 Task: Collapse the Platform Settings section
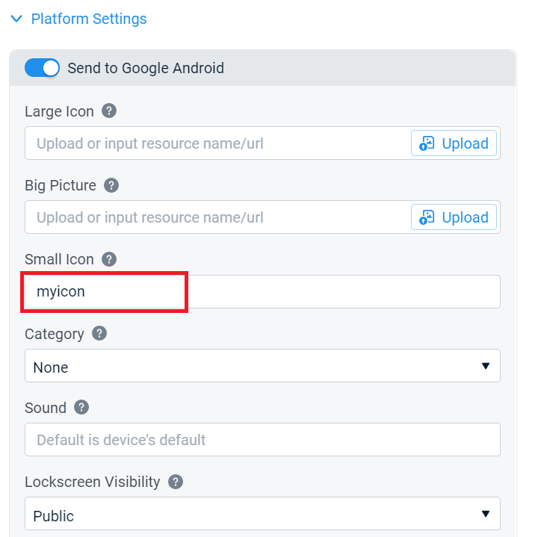16,19
